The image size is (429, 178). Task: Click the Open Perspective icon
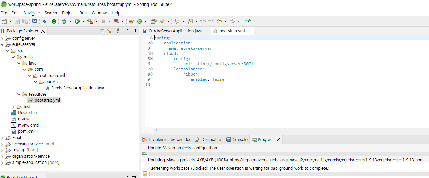[248, 21]
